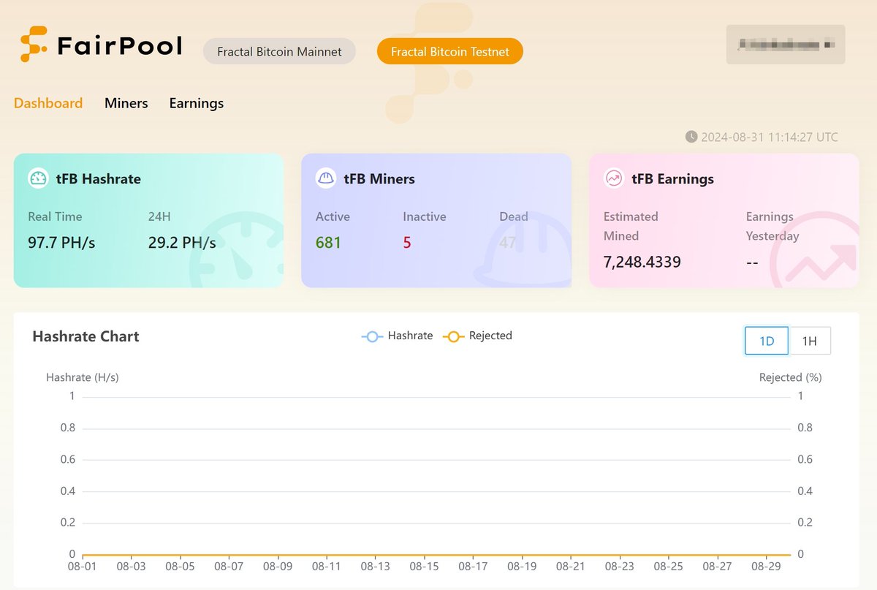Switch to the Miners tab

tap(126, 103)
